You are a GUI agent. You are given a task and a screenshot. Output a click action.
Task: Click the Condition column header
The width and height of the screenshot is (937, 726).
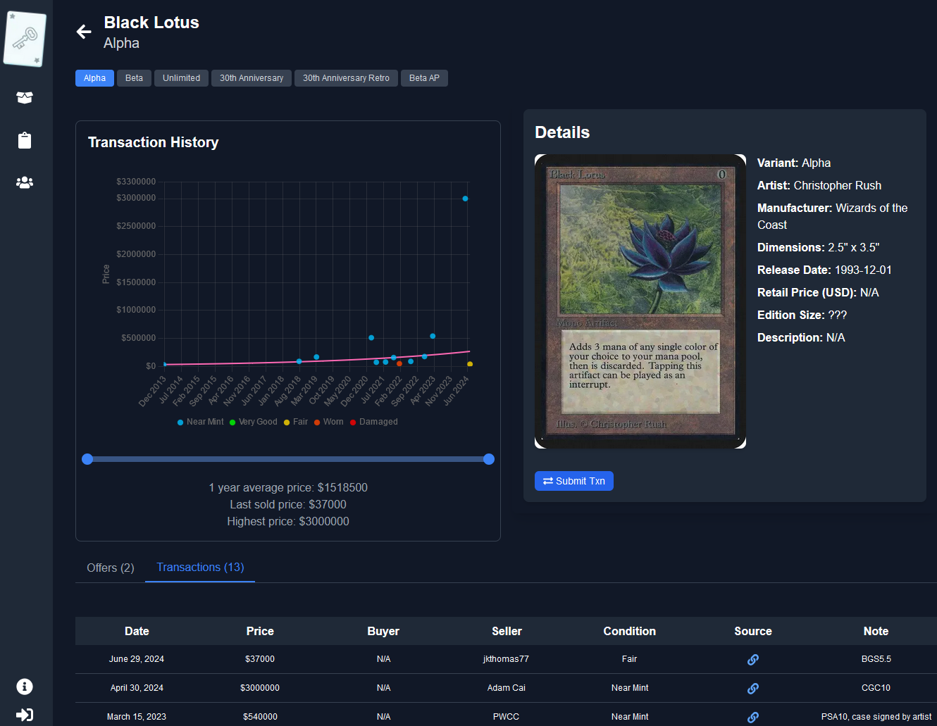(630, 631)
